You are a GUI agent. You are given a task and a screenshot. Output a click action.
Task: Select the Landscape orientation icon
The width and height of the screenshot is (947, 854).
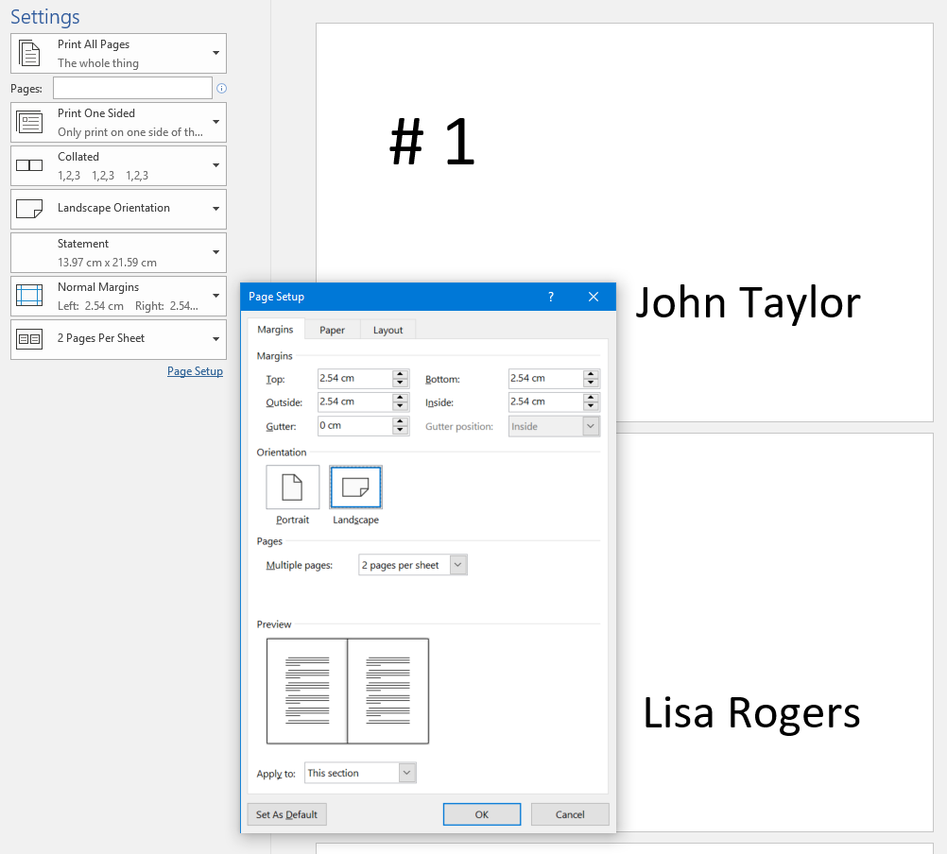click(355, 487)
